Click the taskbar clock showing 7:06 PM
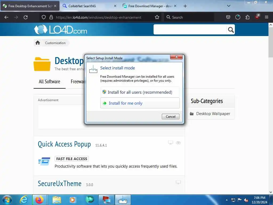 [259, 200]
